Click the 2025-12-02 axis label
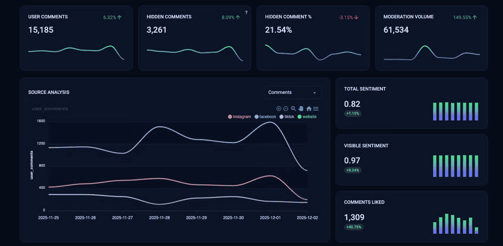503x246 pixels. pyautogui.click(x=307, y=217)
